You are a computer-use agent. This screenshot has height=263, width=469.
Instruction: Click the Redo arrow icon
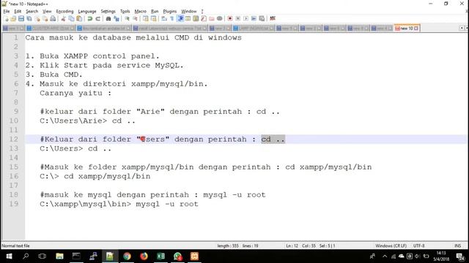[97, 19]
